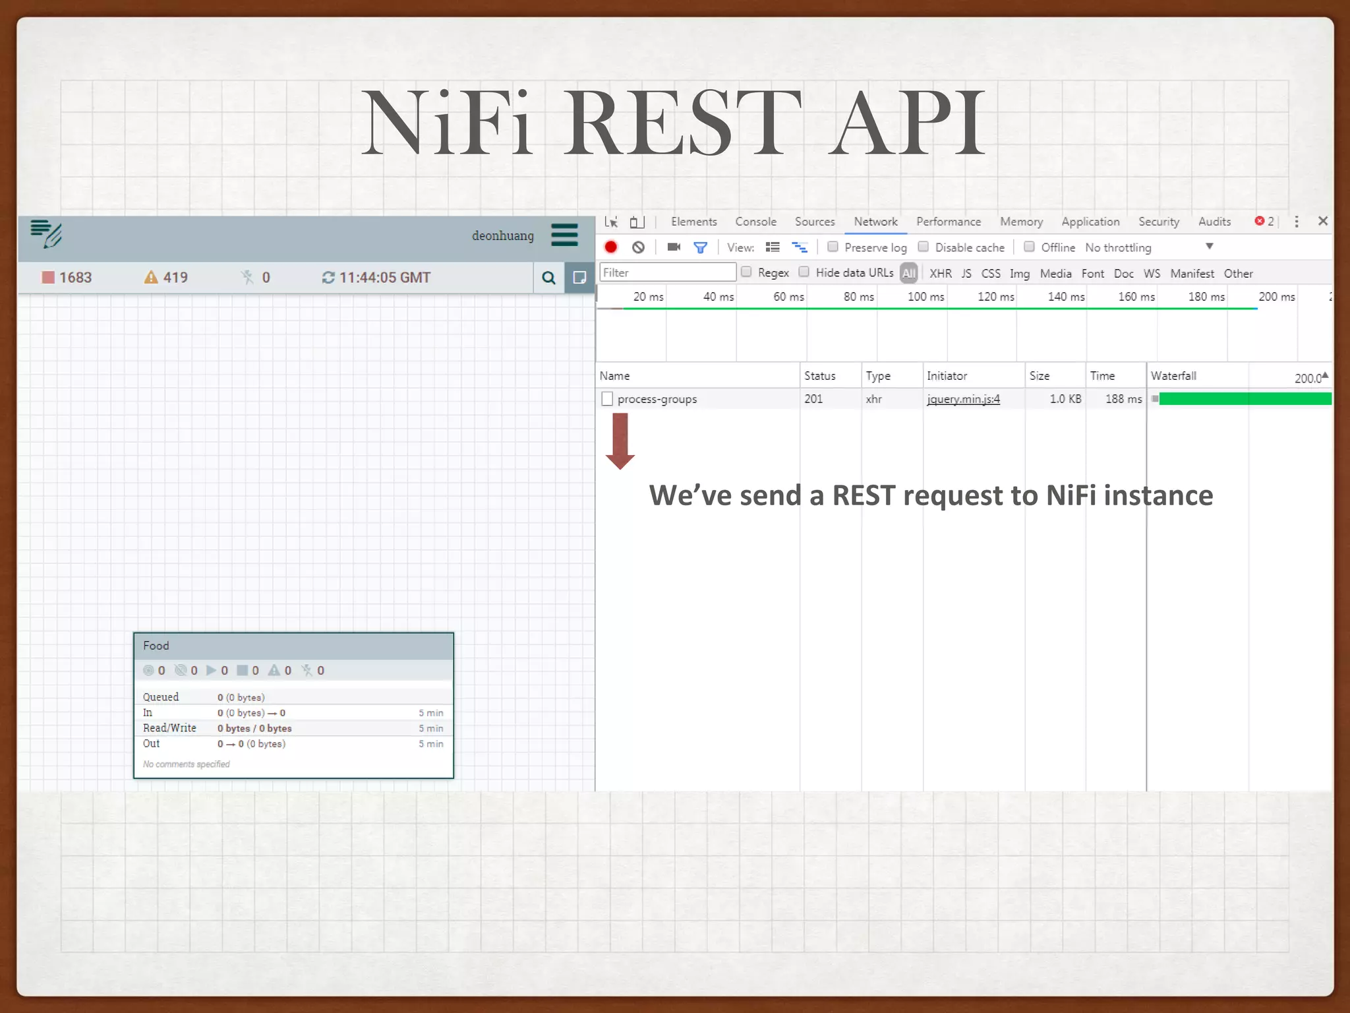The height and width of the screenshot is (1013, 1350).
Task: Click the invalid components warning icon
Action: click(151, 277)
